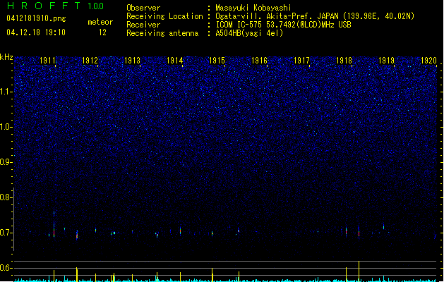The width and height of the screenshot is (444, 282).
Task: Click the tallest yellow power spike
Action: (x=359, y=271)
